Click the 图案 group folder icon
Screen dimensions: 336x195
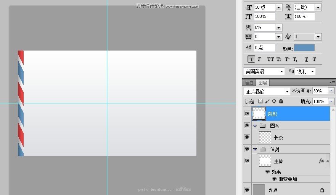pyautogui.click(x=263, y=125)
